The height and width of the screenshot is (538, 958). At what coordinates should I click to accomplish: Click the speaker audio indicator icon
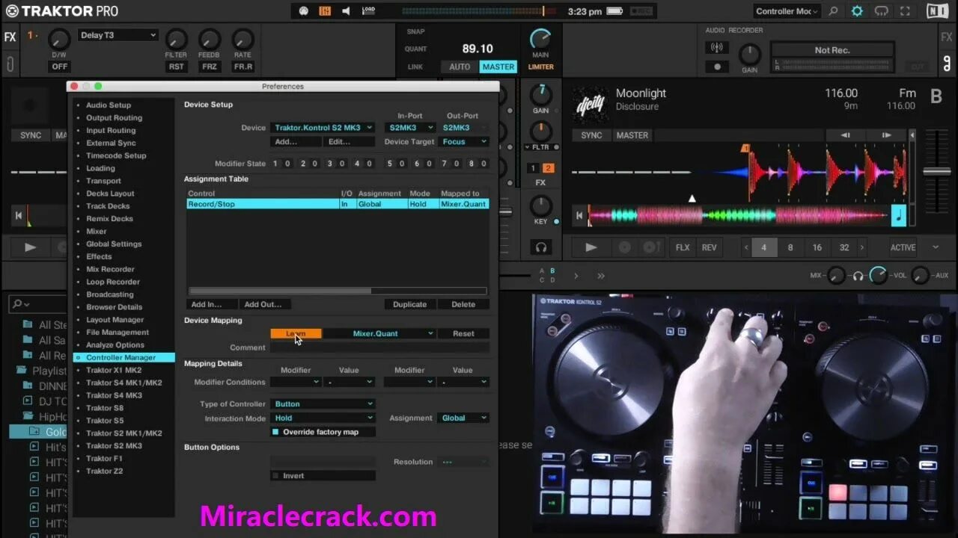pos(346,11)
